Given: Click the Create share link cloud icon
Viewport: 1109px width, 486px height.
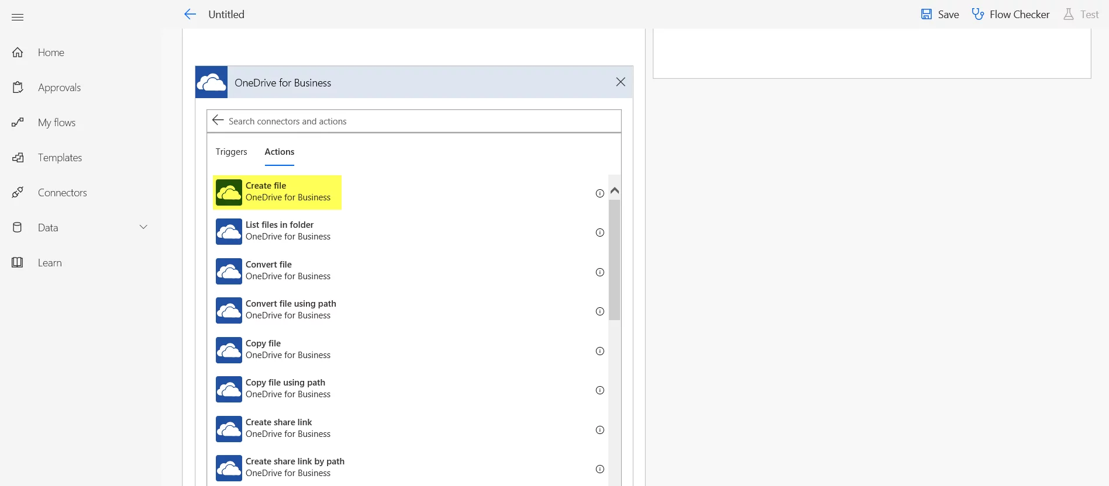Looking at the screenshot, I should pos(229,429).
